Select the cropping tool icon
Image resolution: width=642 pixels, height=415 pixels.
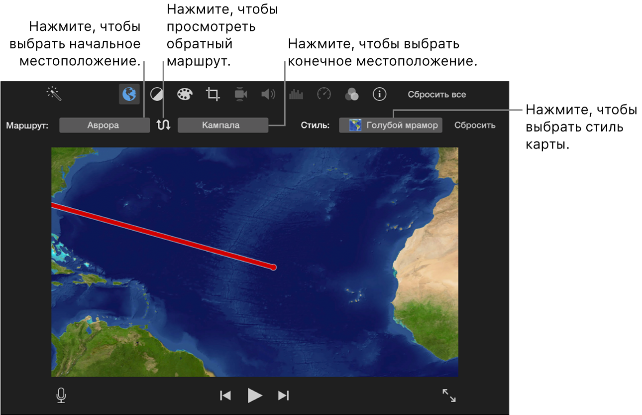click(x=213, y=94)
